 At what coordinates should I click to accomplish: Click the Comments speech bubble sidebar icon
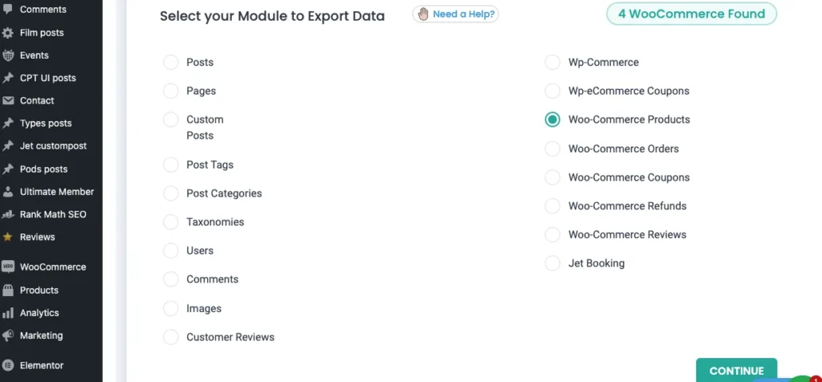pos(8,10)
